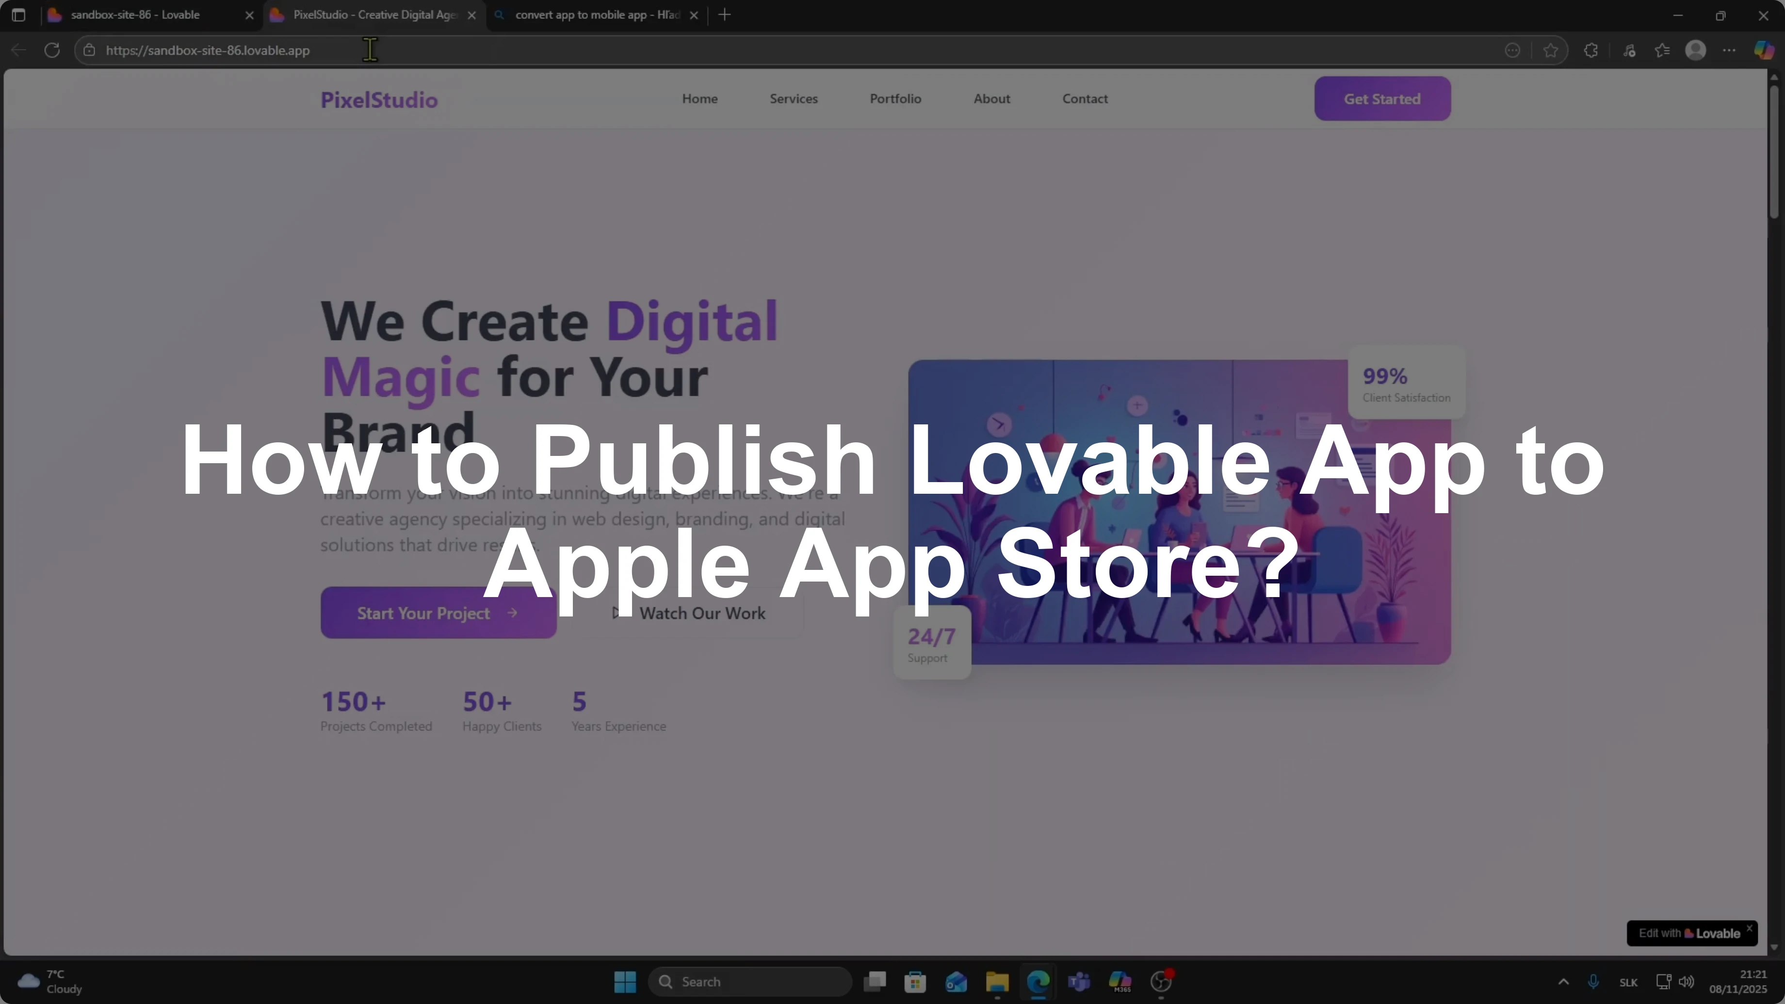The width and height of the screenshot is (1785, 1004).
Task: Open Settings and more ellipsis menu
Action: click(x=1730, y=50)
